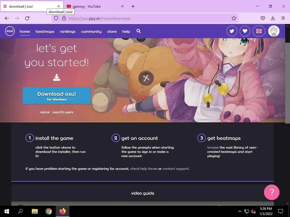Reload the page with refresh icon
Viewport: 290px width, 217px height.
click(x=27, y=18)
